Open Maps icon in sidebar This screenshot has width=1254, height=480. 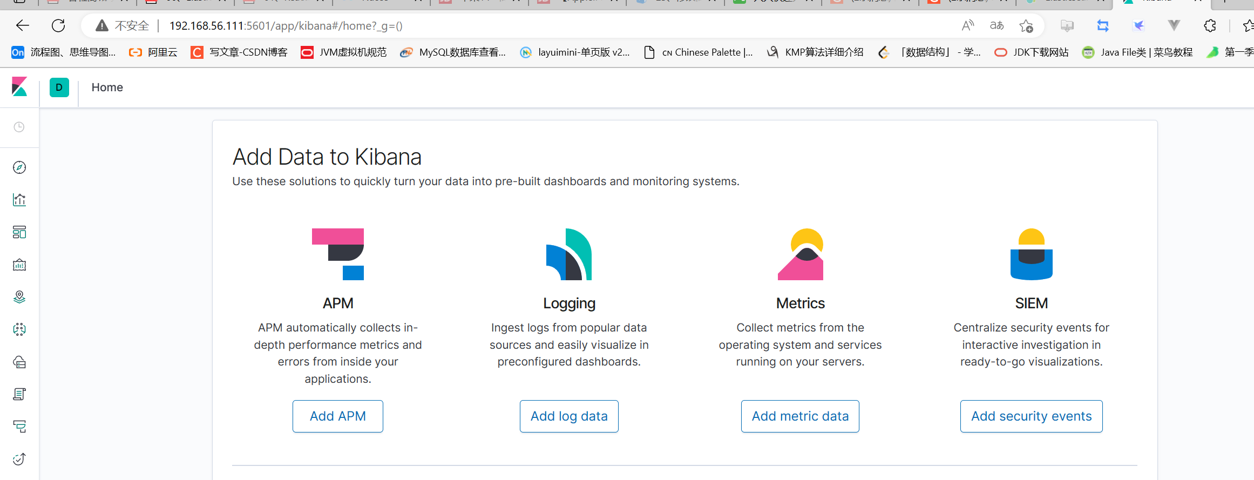[19, 297]
